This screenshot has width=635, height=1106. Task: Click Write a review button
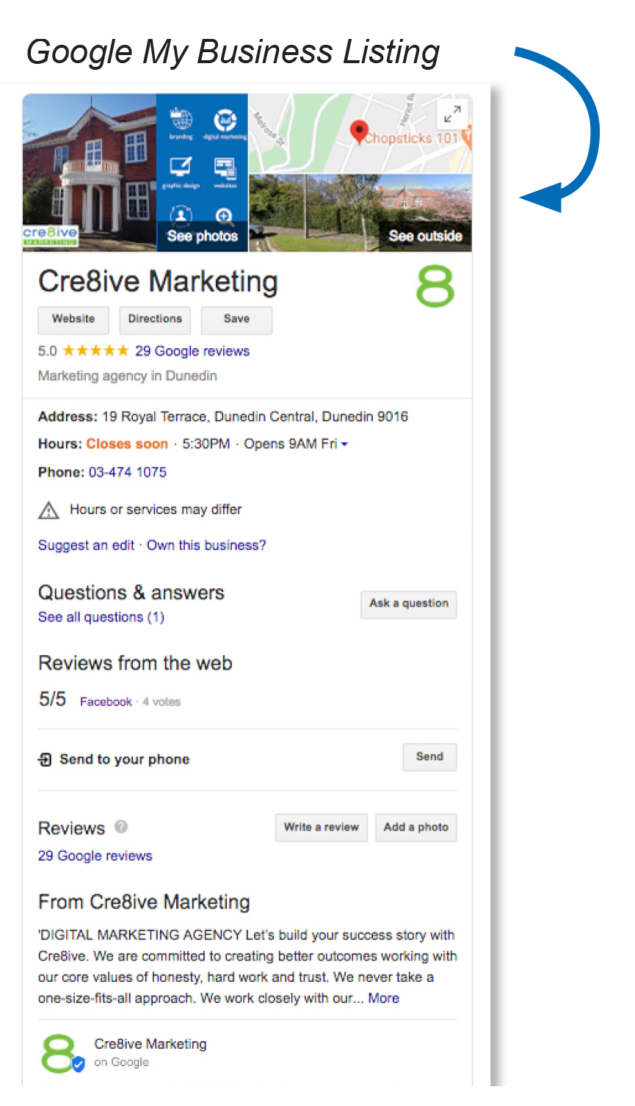pyautogui.click(x=322, y=828)
